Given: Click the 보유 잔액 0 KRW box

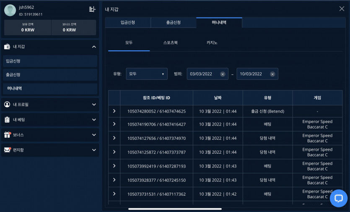Looking at the screenshot, I should click(x=28, y=27).
